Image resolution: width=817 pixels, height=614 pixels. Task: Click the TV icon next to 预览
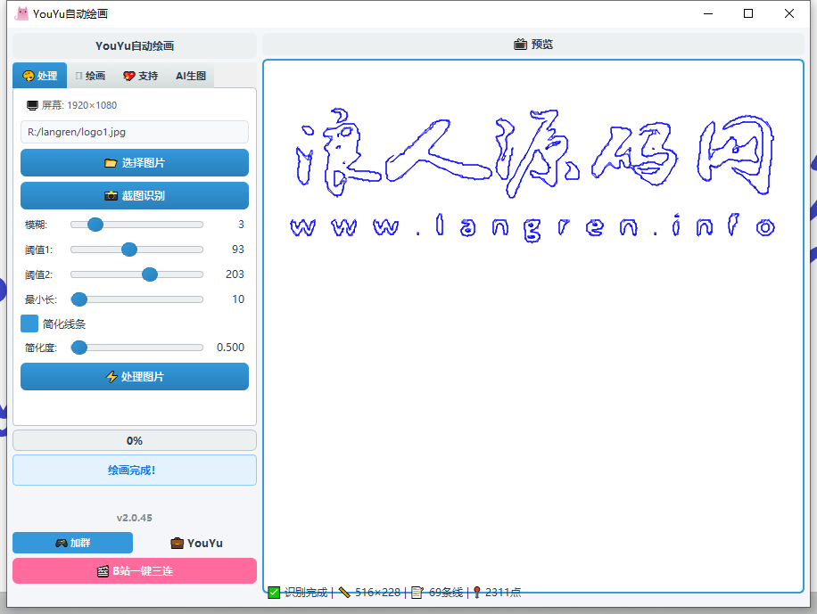(520, 44)
